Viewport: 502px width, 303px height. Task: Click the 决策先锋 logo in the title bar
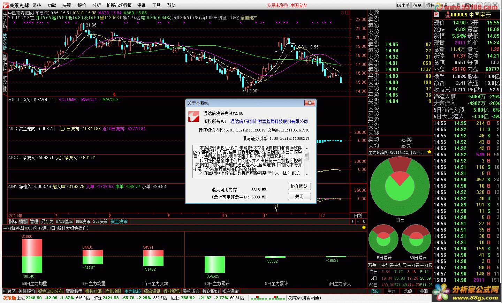coord(16,5)
